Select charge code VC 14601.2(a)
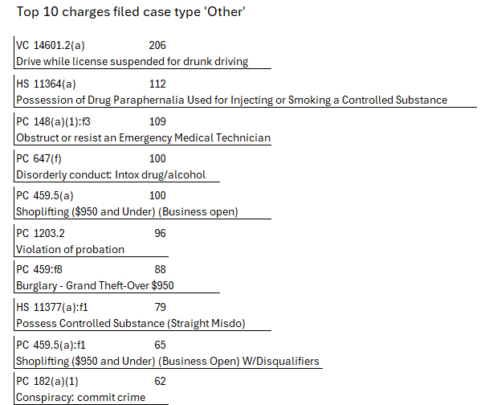 pyautogui.click(x=51, y=46)
